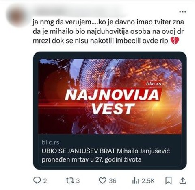Click the blic.rs domain label under the image
The width and height of the screenshot is (195, 190).
50,142
